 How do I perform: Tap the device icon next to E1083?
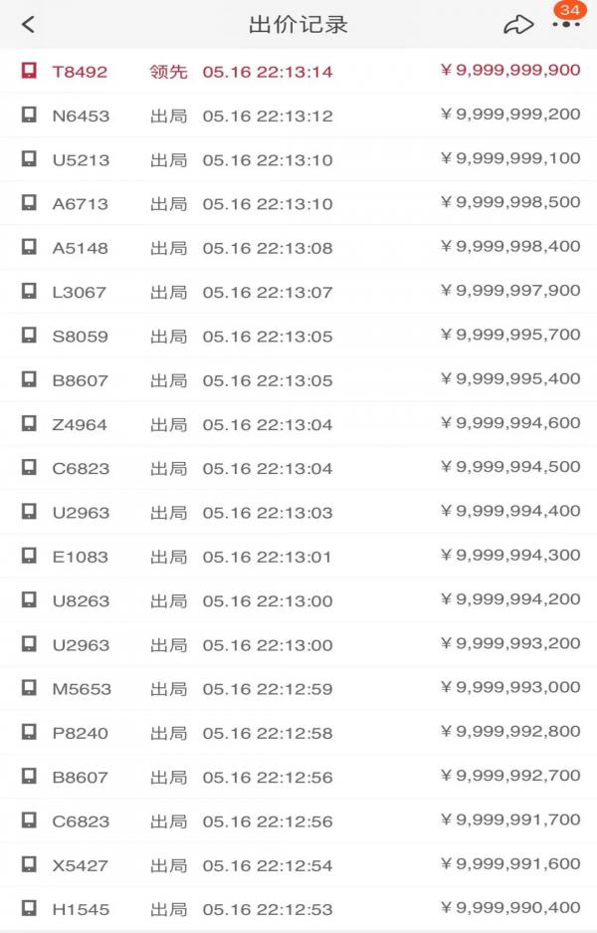pyautogui.click(x=29, y=556)
